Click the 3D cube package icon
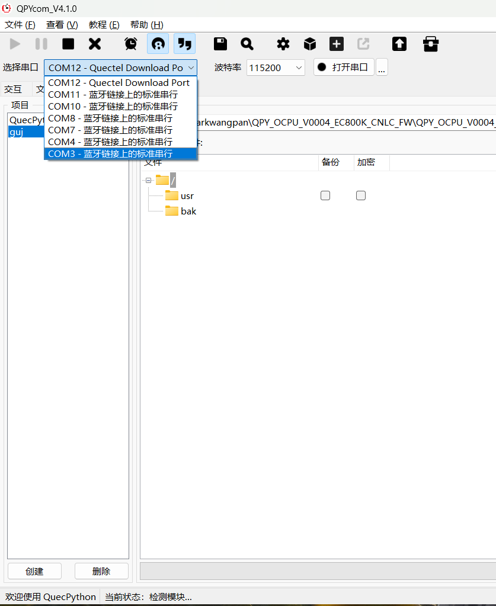 (310, 44)
